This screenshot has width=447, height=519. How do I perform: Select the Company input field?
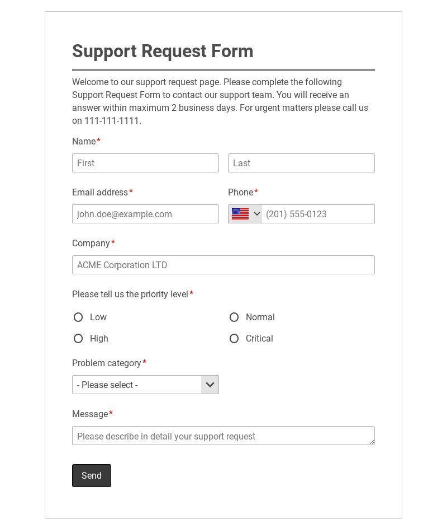[x=223, y=265]
